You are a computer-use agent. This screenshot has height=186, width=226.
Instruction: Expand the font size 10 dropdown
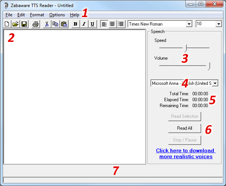tap(219, 24)
